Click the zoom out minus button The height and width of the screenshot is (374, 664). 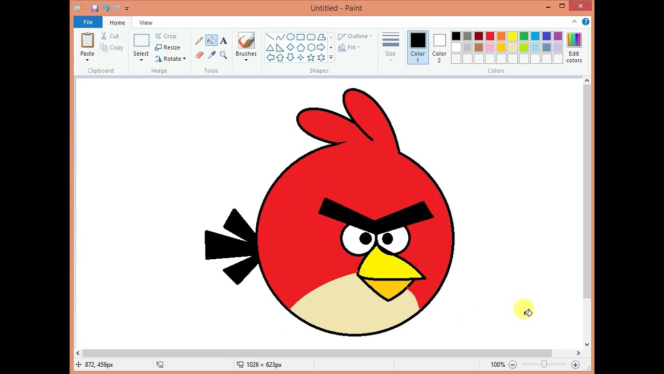pyautogui.click(x=513, y=365)
